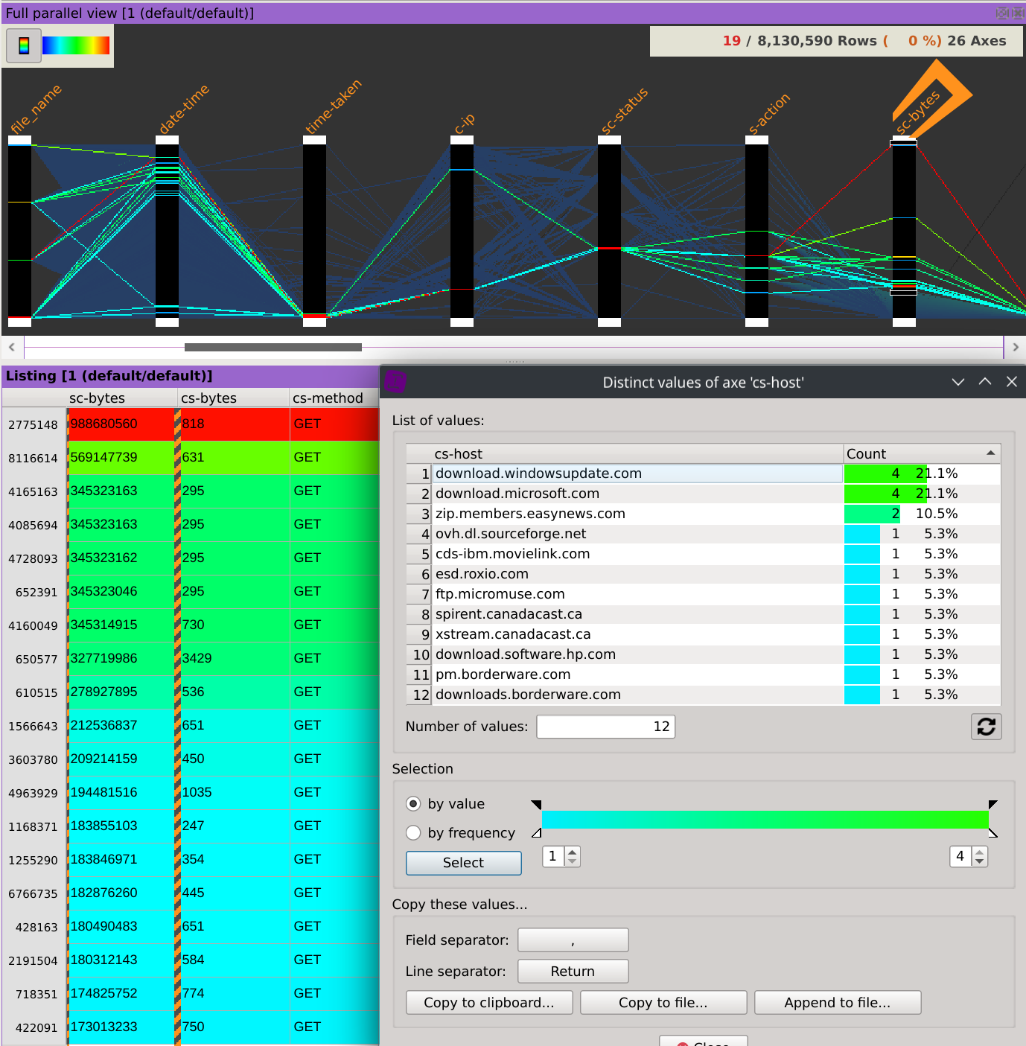Click the color palette icon button
1026x1046 pixels.
(24, 46)
